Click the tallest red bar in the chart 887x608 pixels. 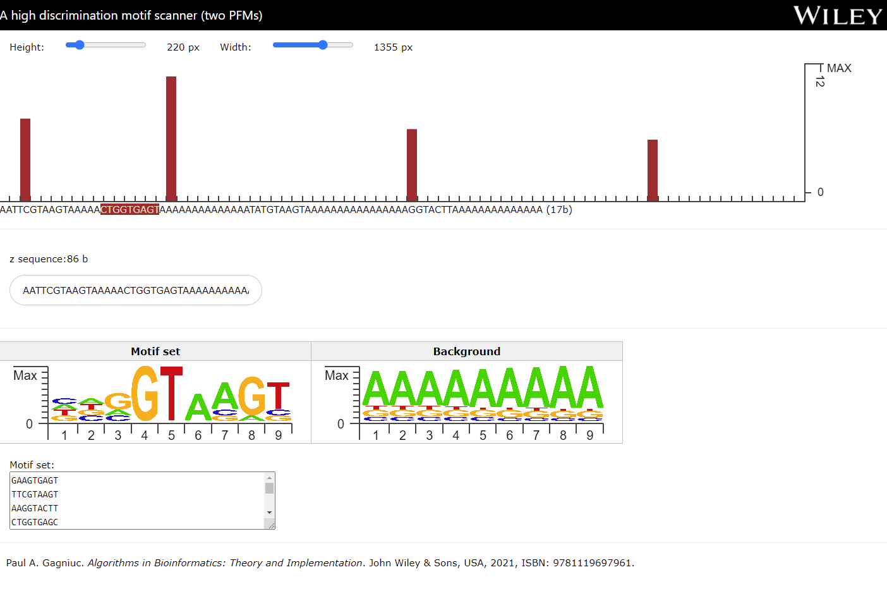[x=171, y=138]
